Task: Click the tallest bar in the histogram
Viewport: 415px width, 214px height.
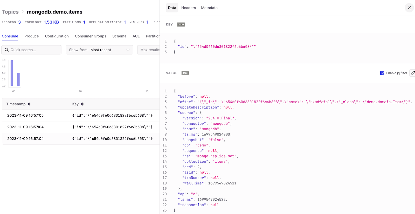Action: 12,73
